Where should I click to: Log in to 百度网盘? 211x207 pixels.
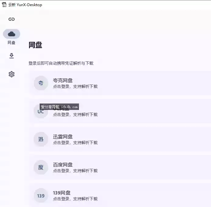click(x=120, y=167)
